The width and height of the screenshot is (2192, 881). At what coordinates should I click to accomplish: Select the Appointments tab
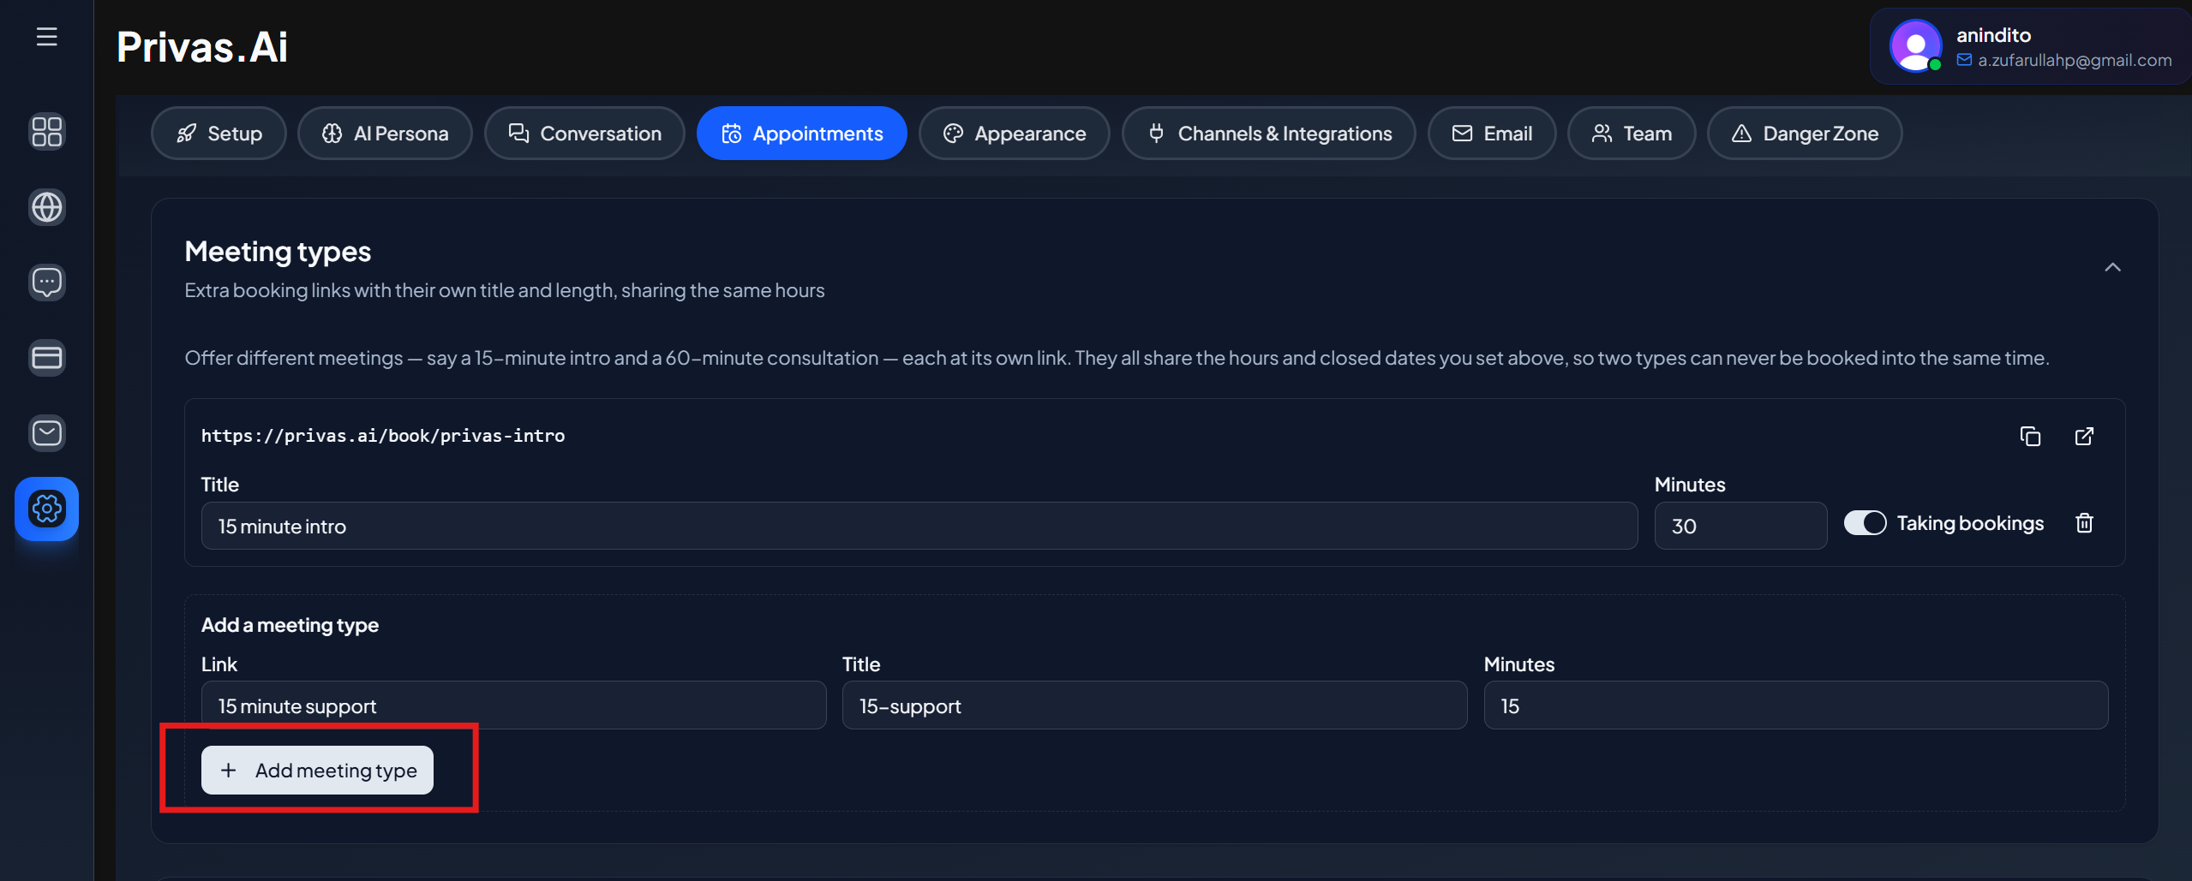pos(801,134)
